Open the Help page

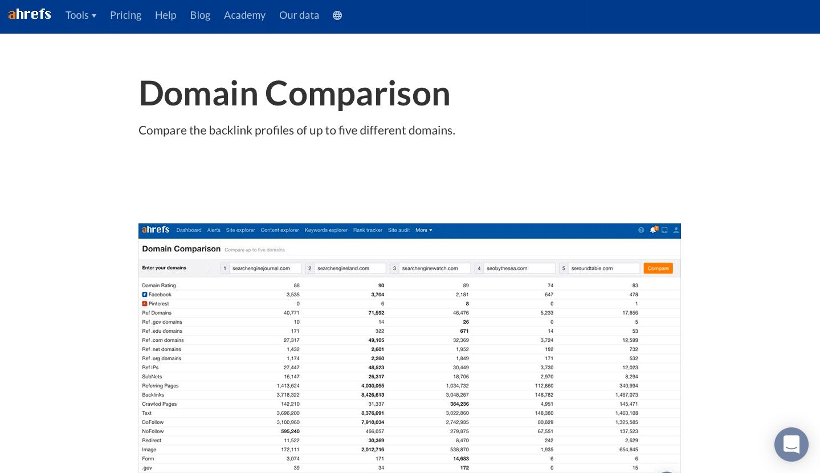coord(165,15)
